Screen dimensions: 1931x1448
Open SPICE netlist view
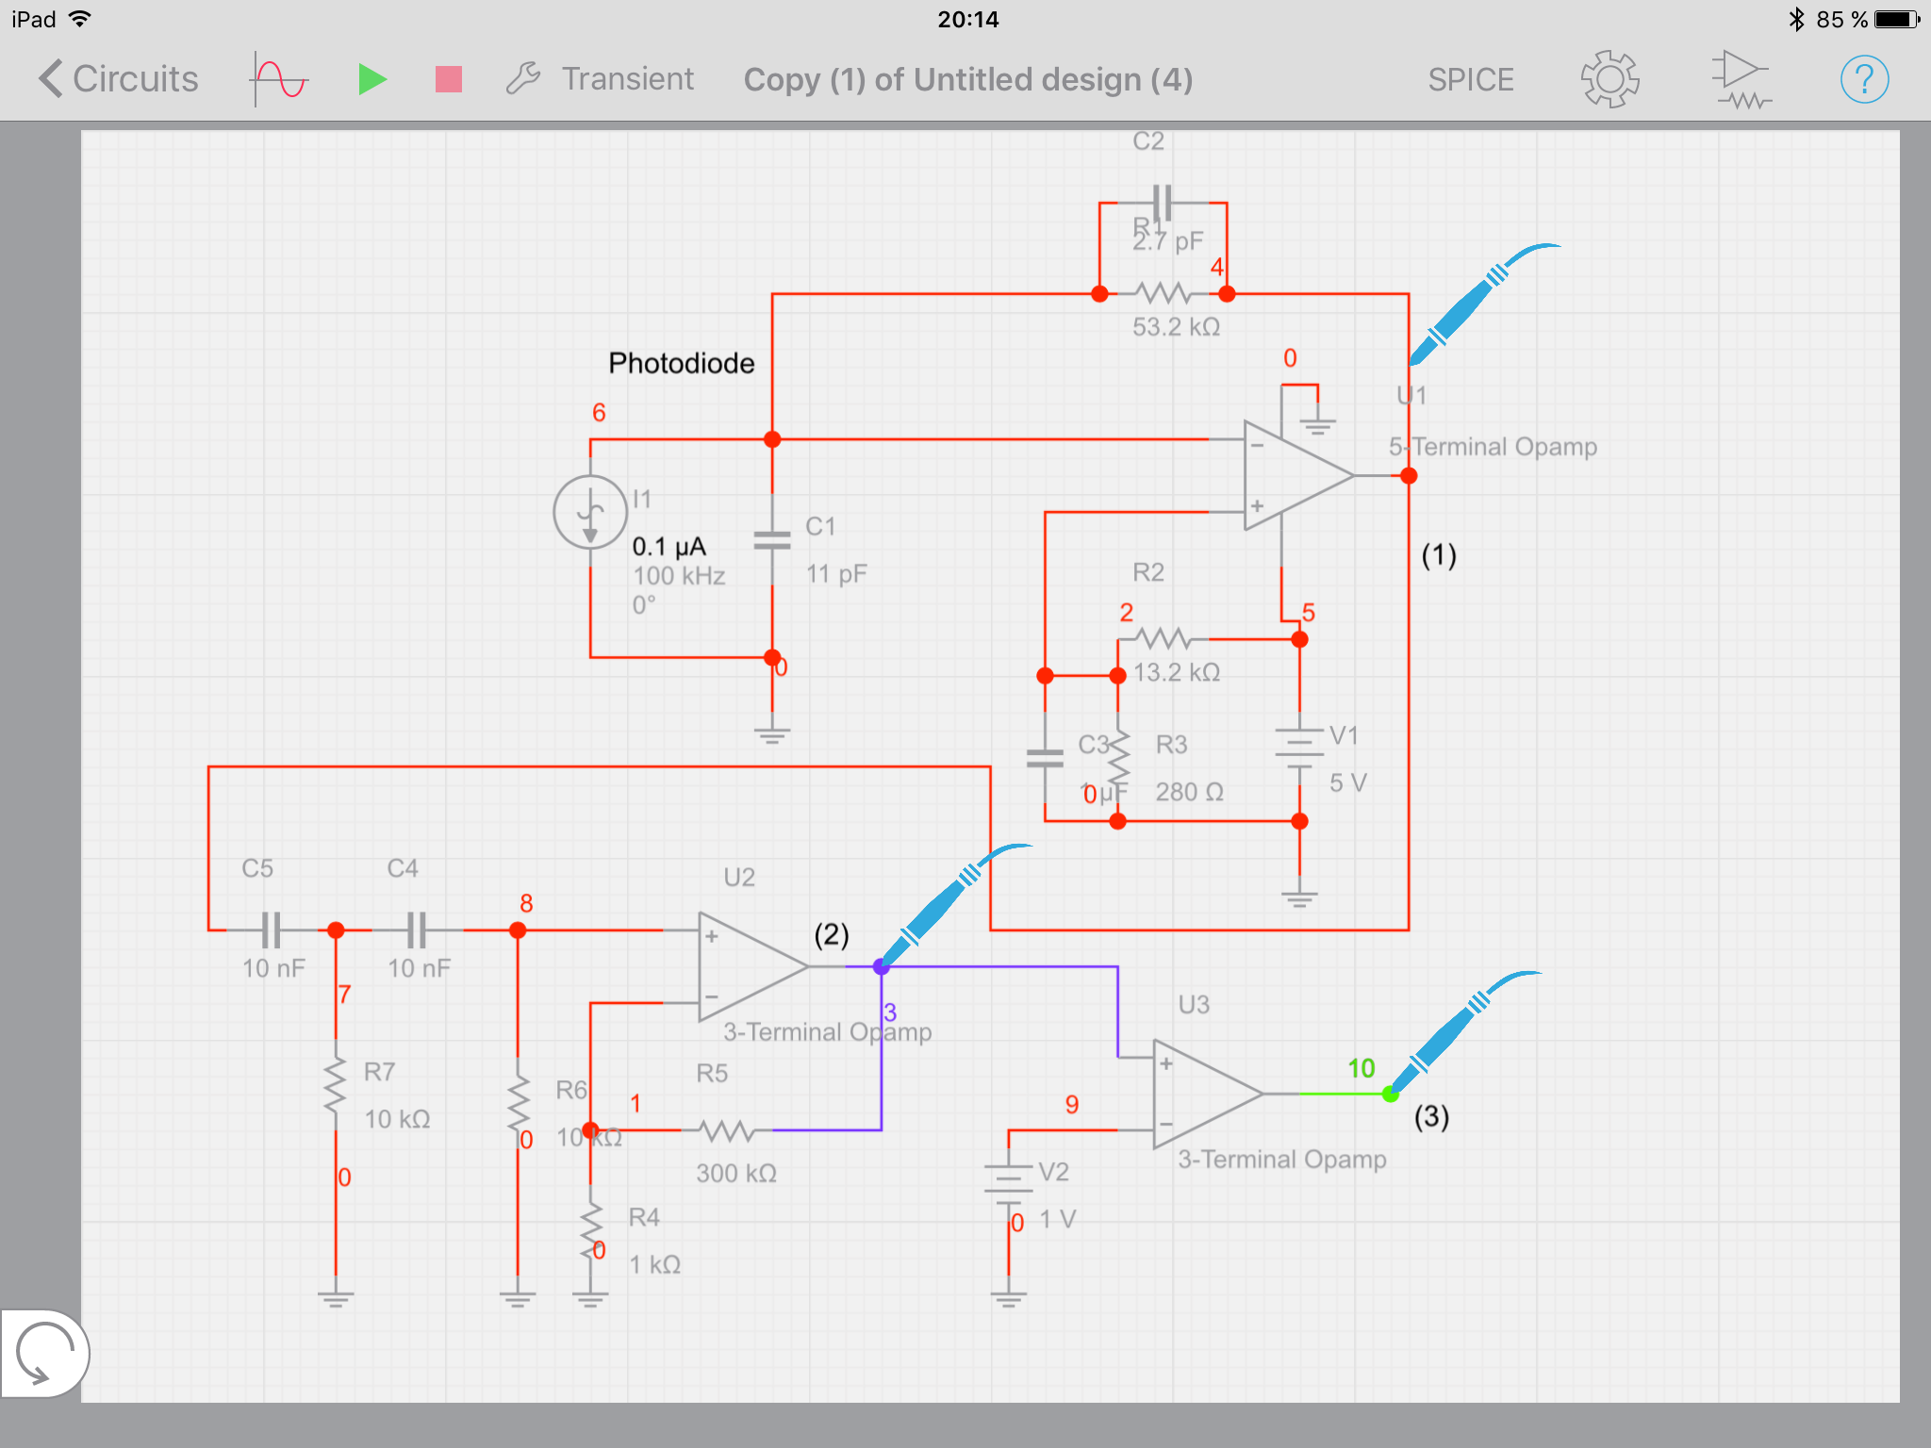click(x=1470, y=80)
